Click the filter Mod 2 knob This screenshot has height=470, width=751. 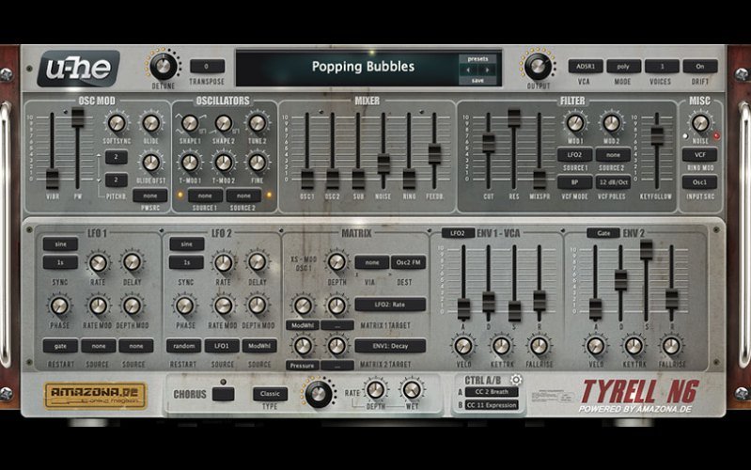[x=611, y=123]
